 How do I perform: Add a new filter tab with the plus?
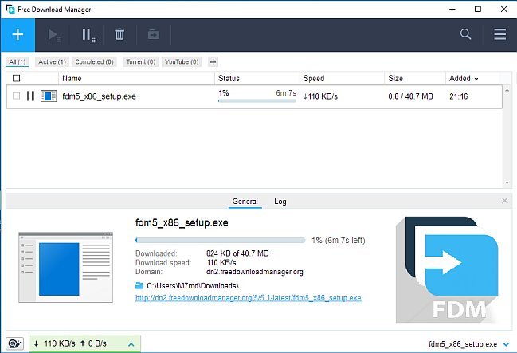coord(213,61)
